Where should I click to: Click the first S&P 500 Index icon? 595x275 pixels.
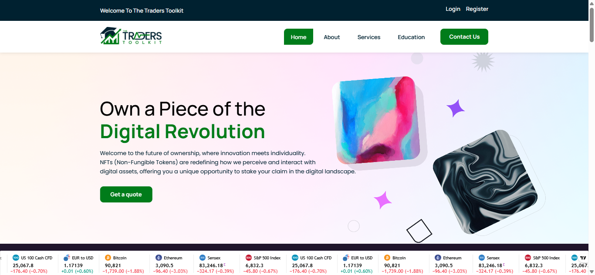tap(249, 258)
